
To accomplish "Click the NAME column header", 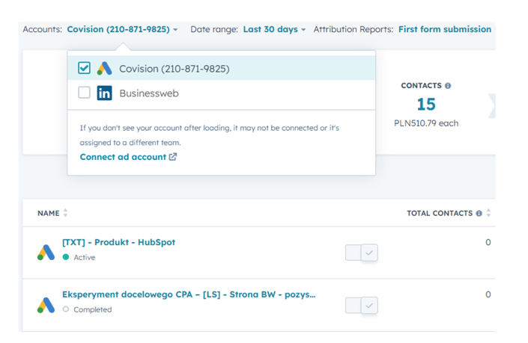I will click(x=49, y=213).
